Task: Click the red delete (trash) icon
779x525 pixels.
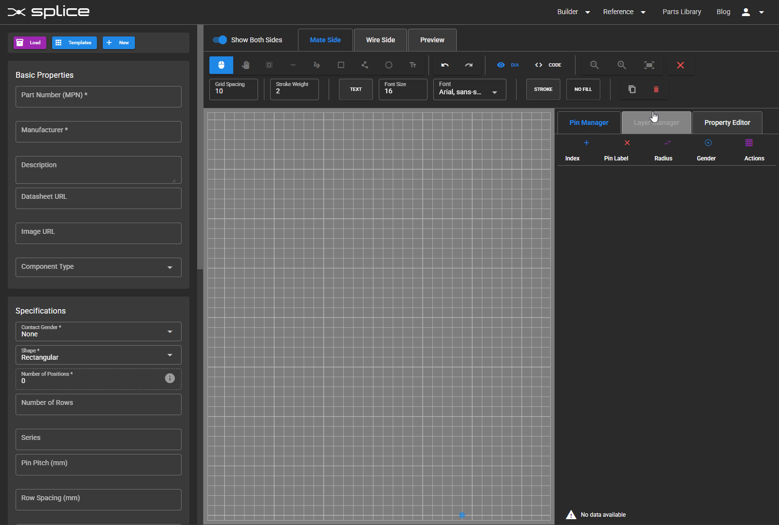Action: click(x=656, y=89)
